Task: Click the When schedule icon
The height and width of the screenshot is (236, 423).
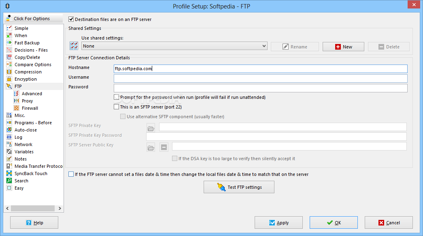Action: 9,35
